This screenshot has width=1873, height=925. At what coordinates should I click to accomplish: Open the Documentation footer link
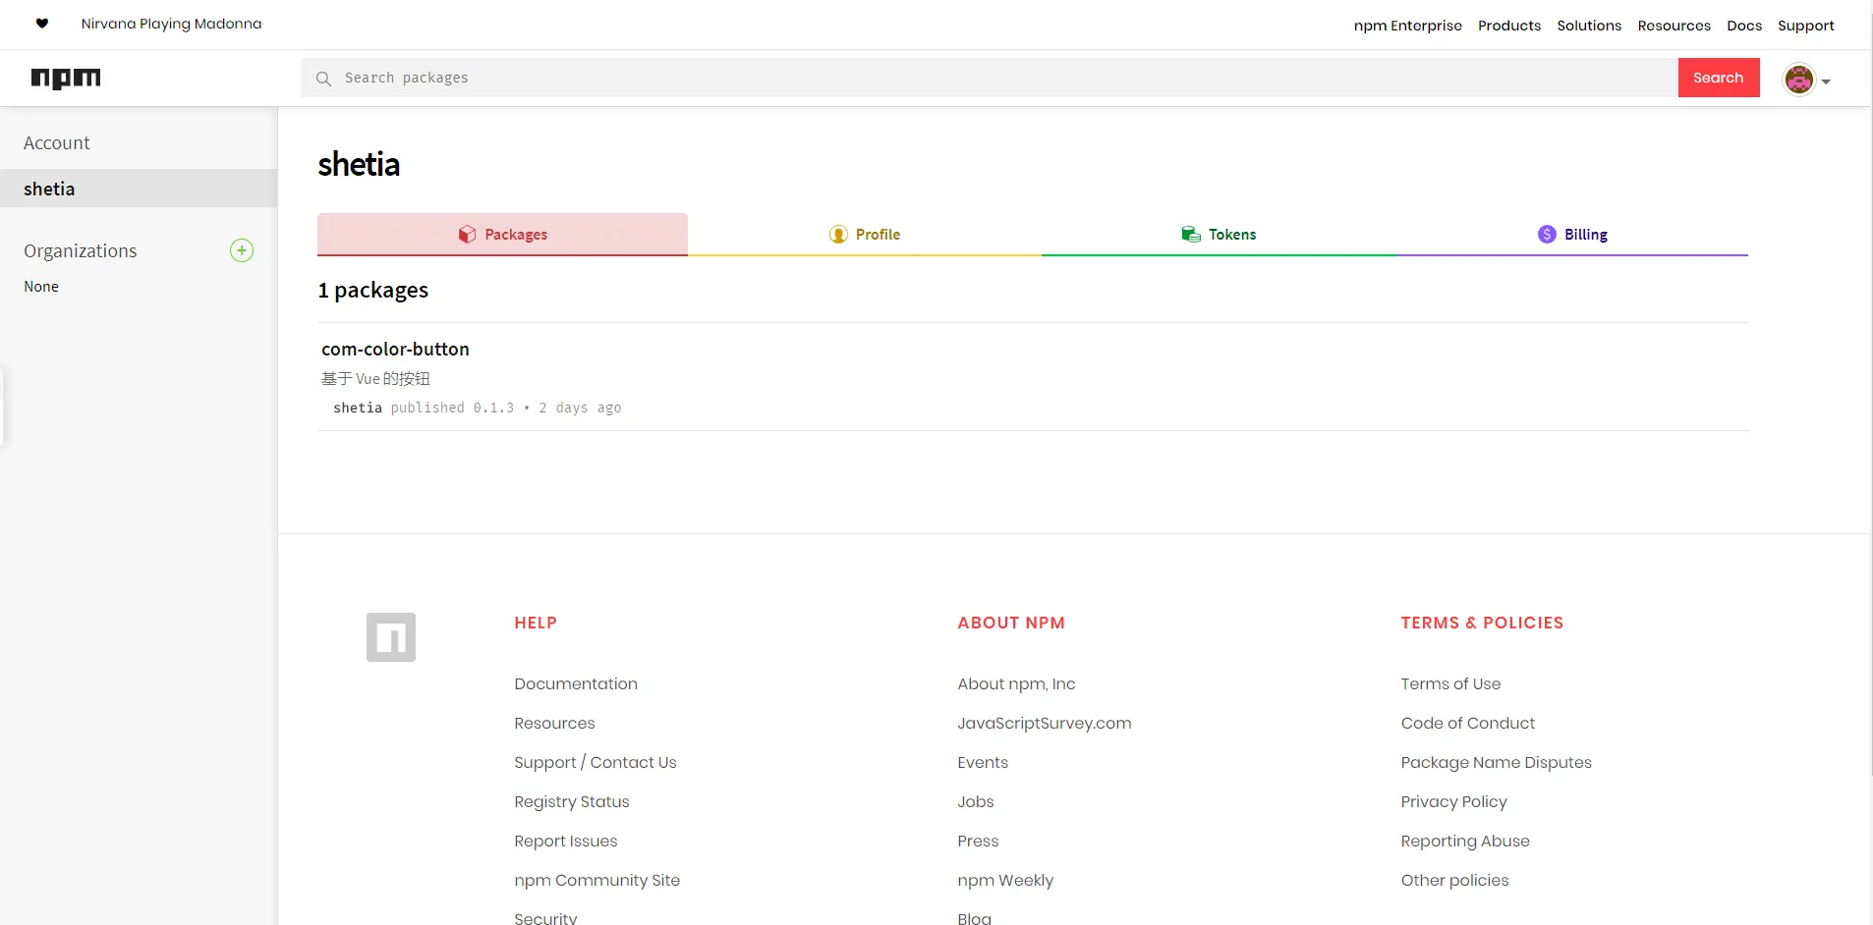[576, 683]
